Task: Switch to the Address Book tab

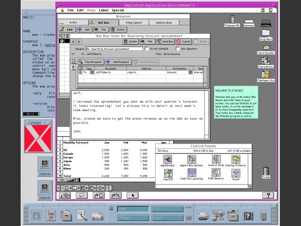Action: [164, 23]
